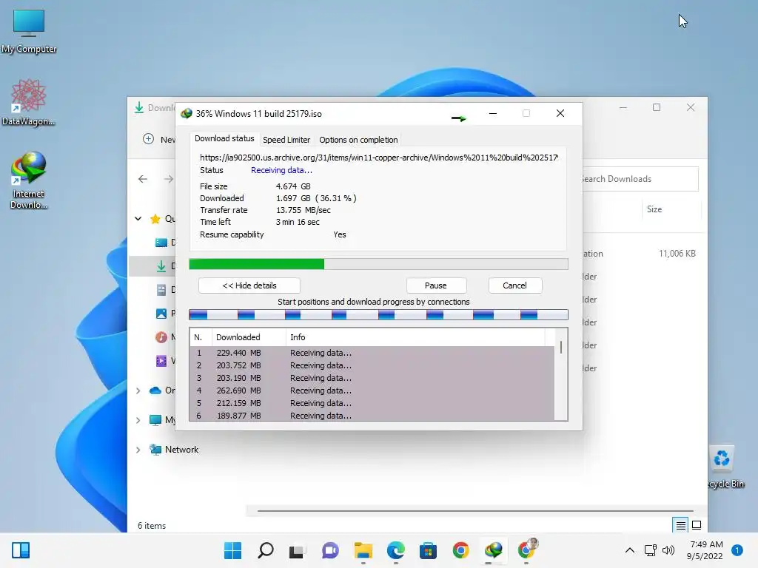Click Explorer horizontal scrollbar

tap(475, 510)
